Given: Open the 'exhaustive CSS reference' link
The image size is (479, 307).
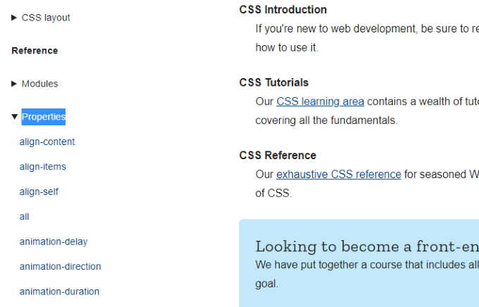Looking at the screenshot, I should point(338,174).
